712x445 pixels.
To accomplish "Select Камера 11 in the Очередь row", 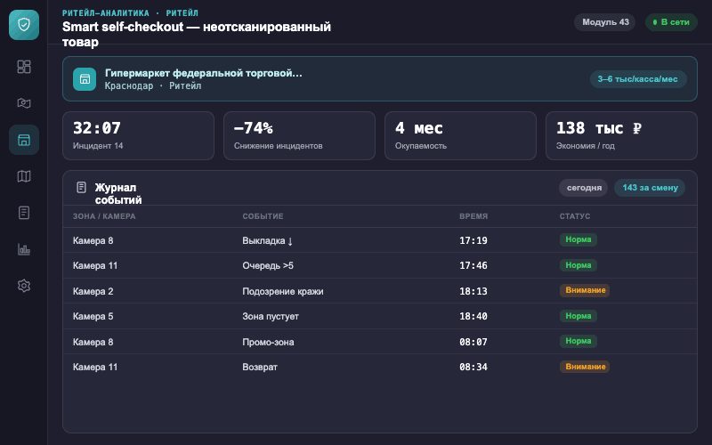I will tap(95, 265).
